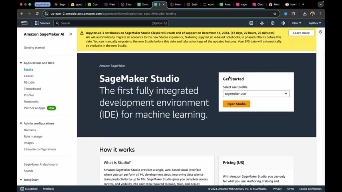The width and height of the screenshot is (342, 192).
Task: Open Profiler in the sidebar
Action: click(x=29, y=95)
